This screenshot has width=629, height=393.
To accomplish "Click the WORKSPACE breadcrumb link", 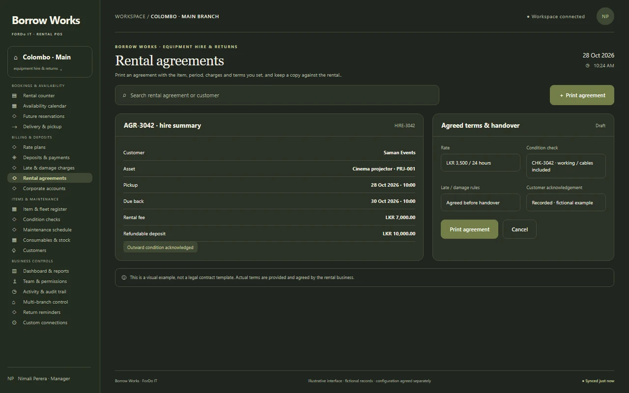I will point(130,17).
